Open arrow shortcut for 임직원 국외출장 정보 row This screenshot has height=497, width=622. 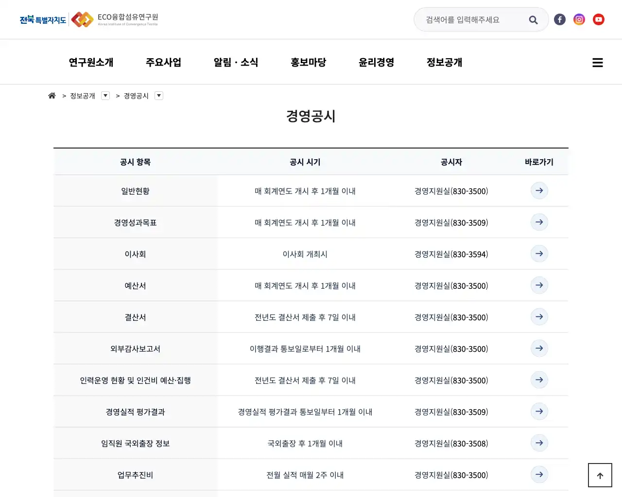pos(539,443)
